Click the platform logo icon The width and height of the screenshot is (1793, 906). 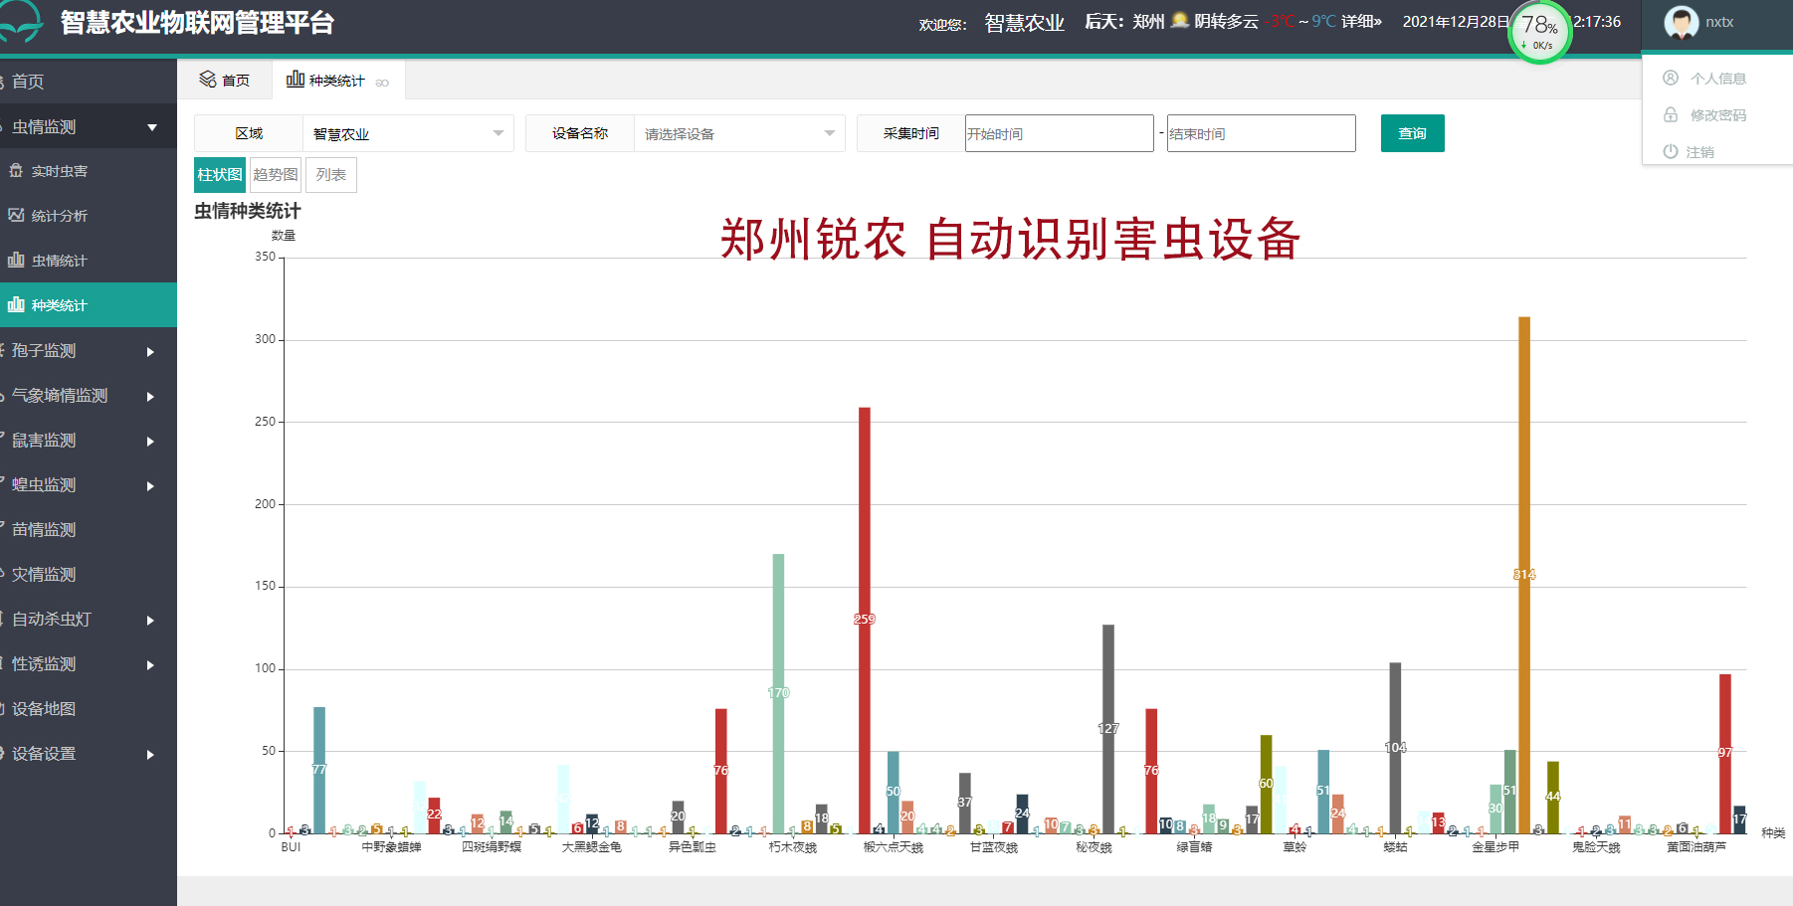click(x=20, y=21)
